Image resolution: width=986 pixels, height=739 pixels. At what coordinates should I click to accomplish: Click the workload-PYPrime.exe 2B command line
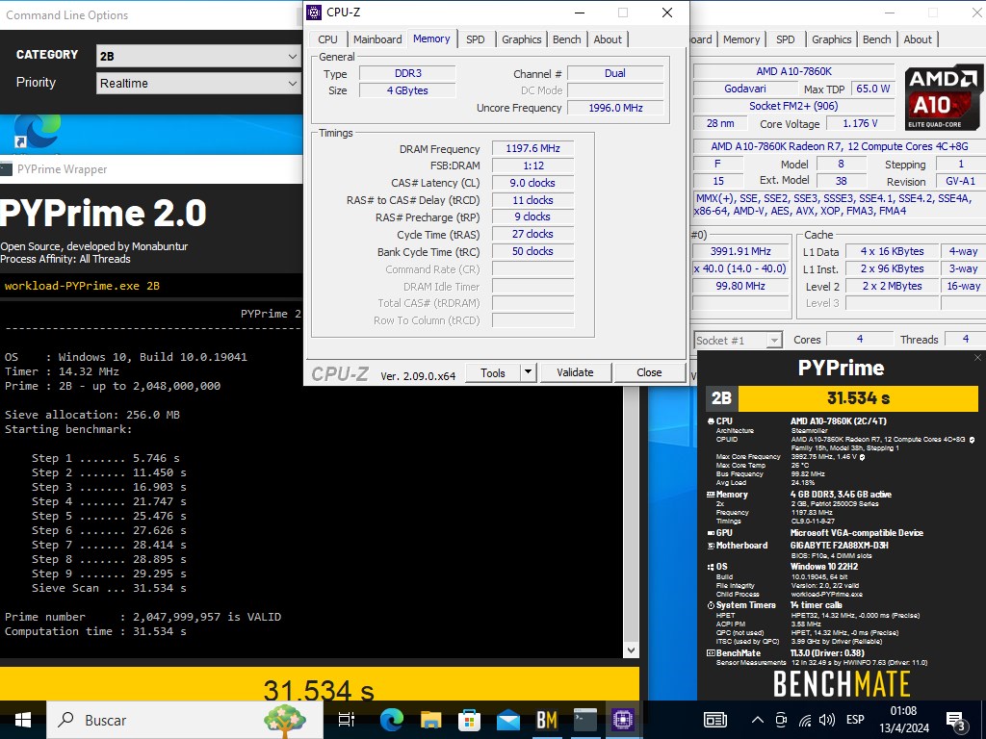coord(83,286)
